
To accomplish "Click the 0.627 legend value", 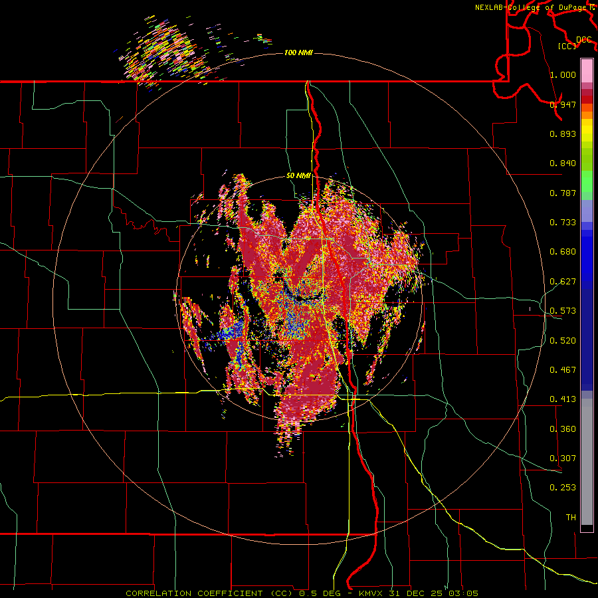I will (563, 281).
